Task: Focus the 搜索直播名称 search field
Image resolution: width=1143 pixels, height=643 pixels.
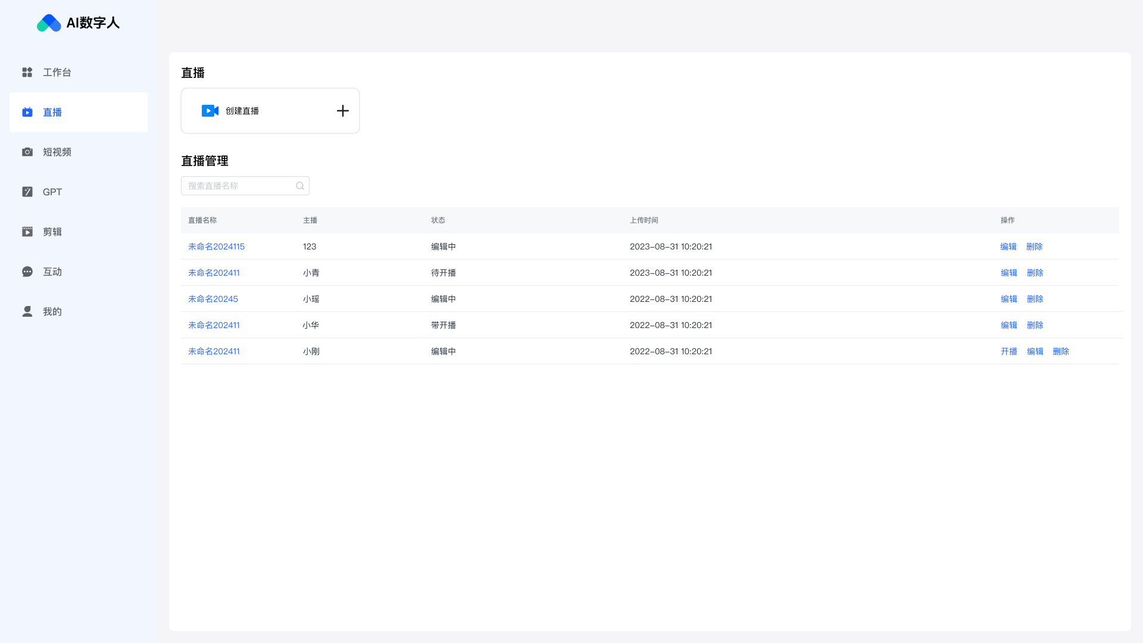Action: [238, 186]
